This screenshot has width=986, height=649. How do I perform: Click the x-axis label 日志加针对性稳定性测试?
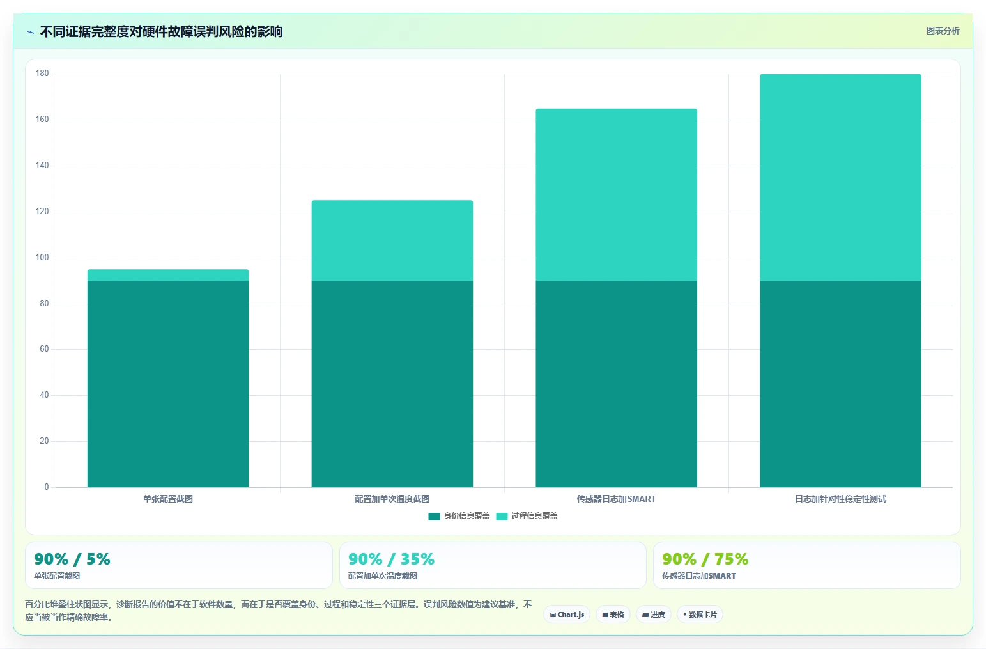[840, 499]
